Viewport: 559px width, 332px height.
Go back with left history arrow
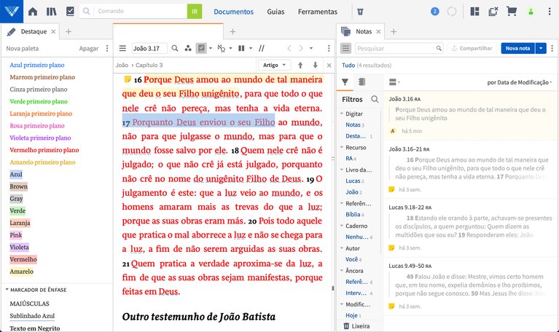pos(289,48)
